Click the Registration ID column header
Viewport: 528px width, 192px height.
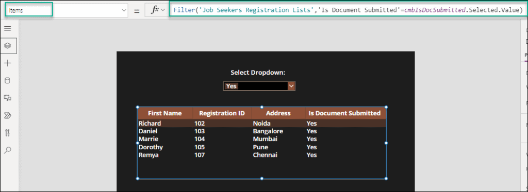pyautogui.click(x=222, y=113)
